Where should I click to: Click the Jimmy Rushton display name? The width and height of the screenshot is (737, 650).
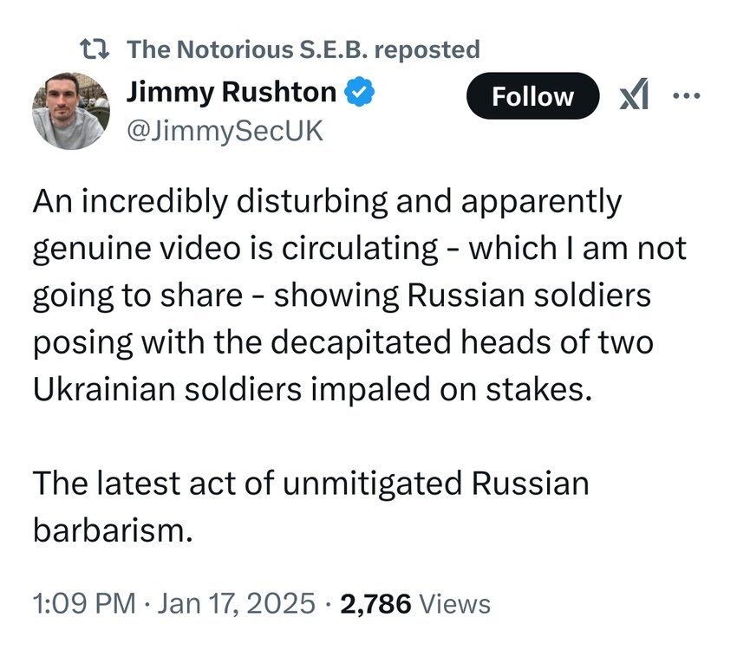tap(231, 91)
